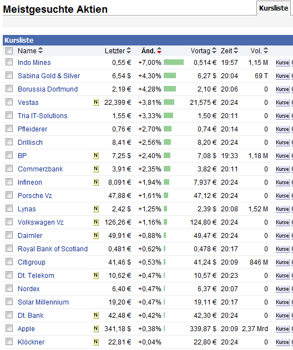Open the N news icon for Vestas
Screen dimensions: 293x350
(96, 102)
